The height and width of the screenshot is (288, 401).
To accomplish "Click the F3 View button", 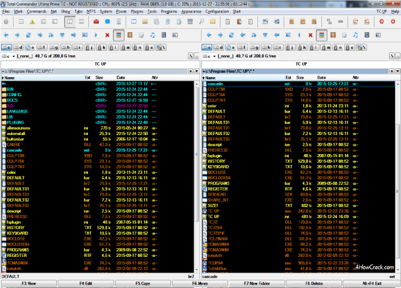I will [x=29, y=284].
